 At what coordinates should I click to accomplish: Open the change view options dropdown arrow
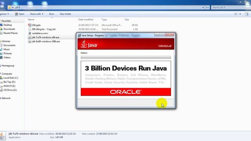[240, 14]
